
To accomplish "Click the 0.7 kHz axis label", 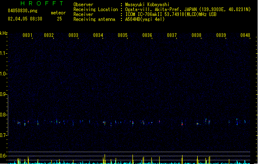I will coord(3,135).
